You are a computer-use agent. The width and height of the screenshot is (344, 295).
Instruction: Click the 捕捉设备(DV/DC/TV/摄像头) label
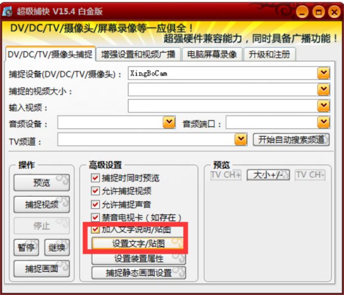point(65,75)
